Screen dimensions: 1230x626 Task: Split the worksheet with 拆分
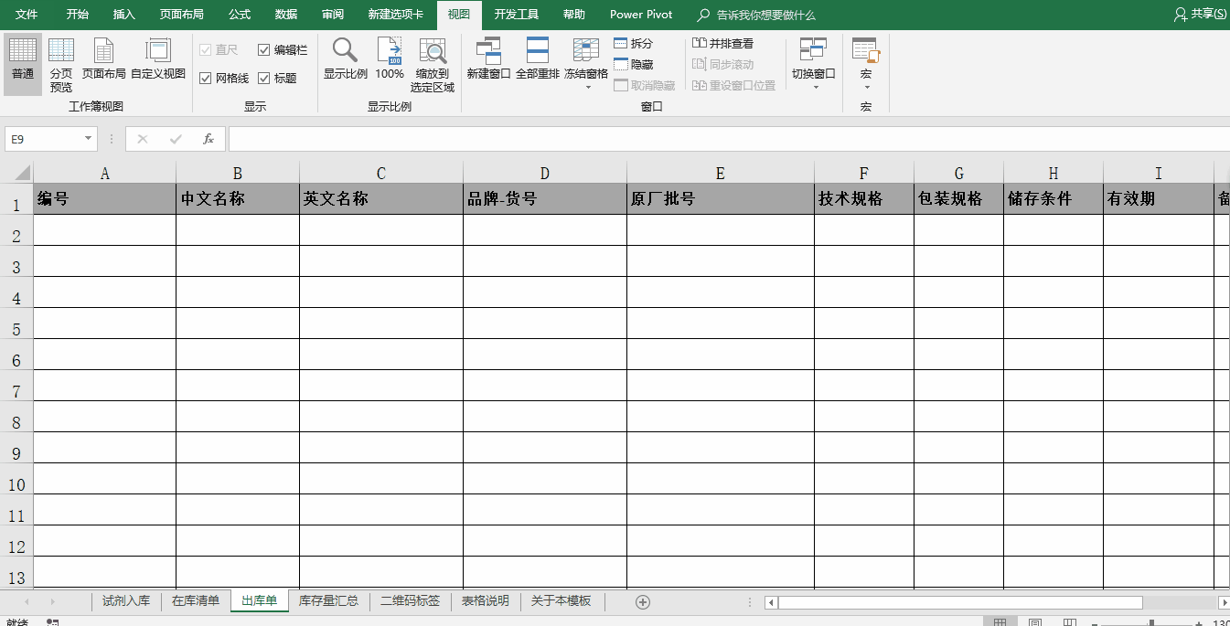[x=633, y=43]
